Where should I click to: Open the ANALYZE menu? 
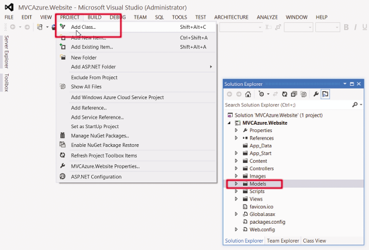point(267,17)
